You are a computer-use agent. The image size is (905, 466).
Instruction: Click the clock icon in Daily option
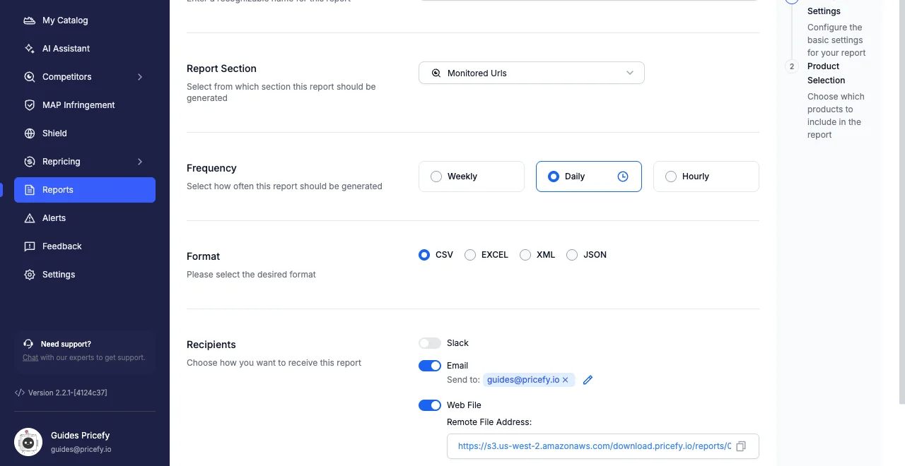[623, 177]
